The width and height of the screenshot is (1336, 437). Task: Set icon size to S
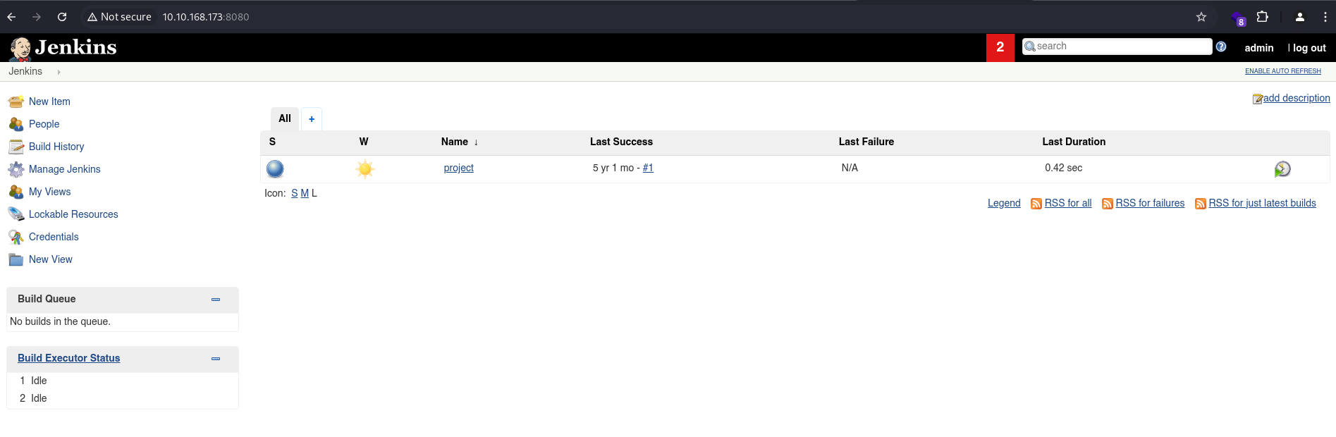[x=295, y=193]
